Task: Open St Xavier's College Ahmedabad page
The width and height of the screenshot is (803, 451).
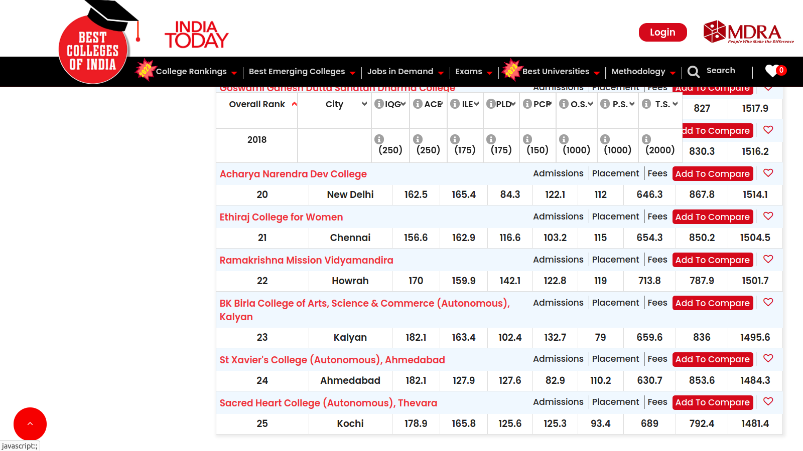Action: pyautogui.click(x=332, y=360)
